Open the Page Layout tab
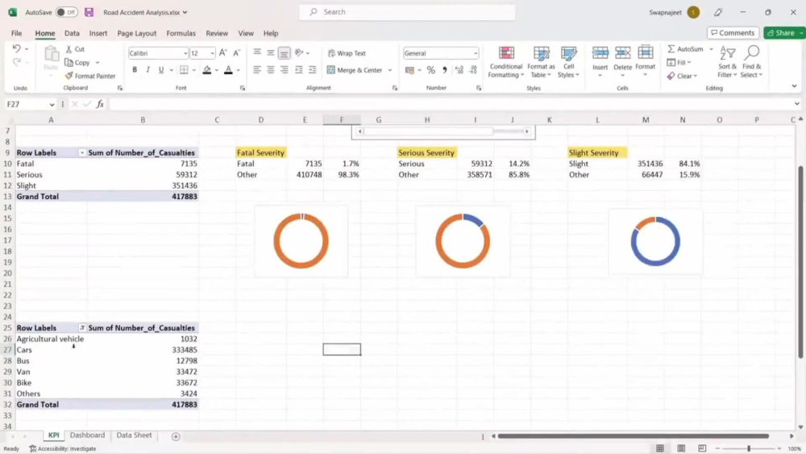Screen dimensions: 806x454 coord(137,33)
